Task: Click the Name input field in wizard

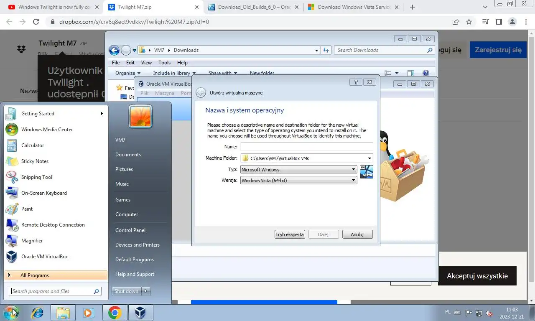Action: pyautogui.click(x=306, y=147)
